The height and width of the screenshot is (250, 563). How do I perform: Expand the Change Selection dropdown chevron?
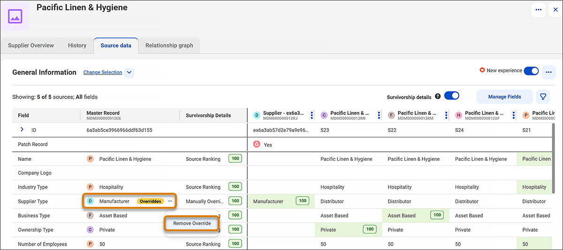click(x=129, y=73)
